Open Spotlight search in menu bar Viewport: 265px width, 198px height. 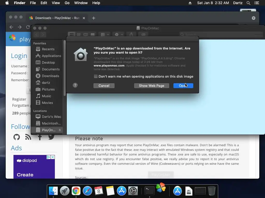click(x=248, y=3)
